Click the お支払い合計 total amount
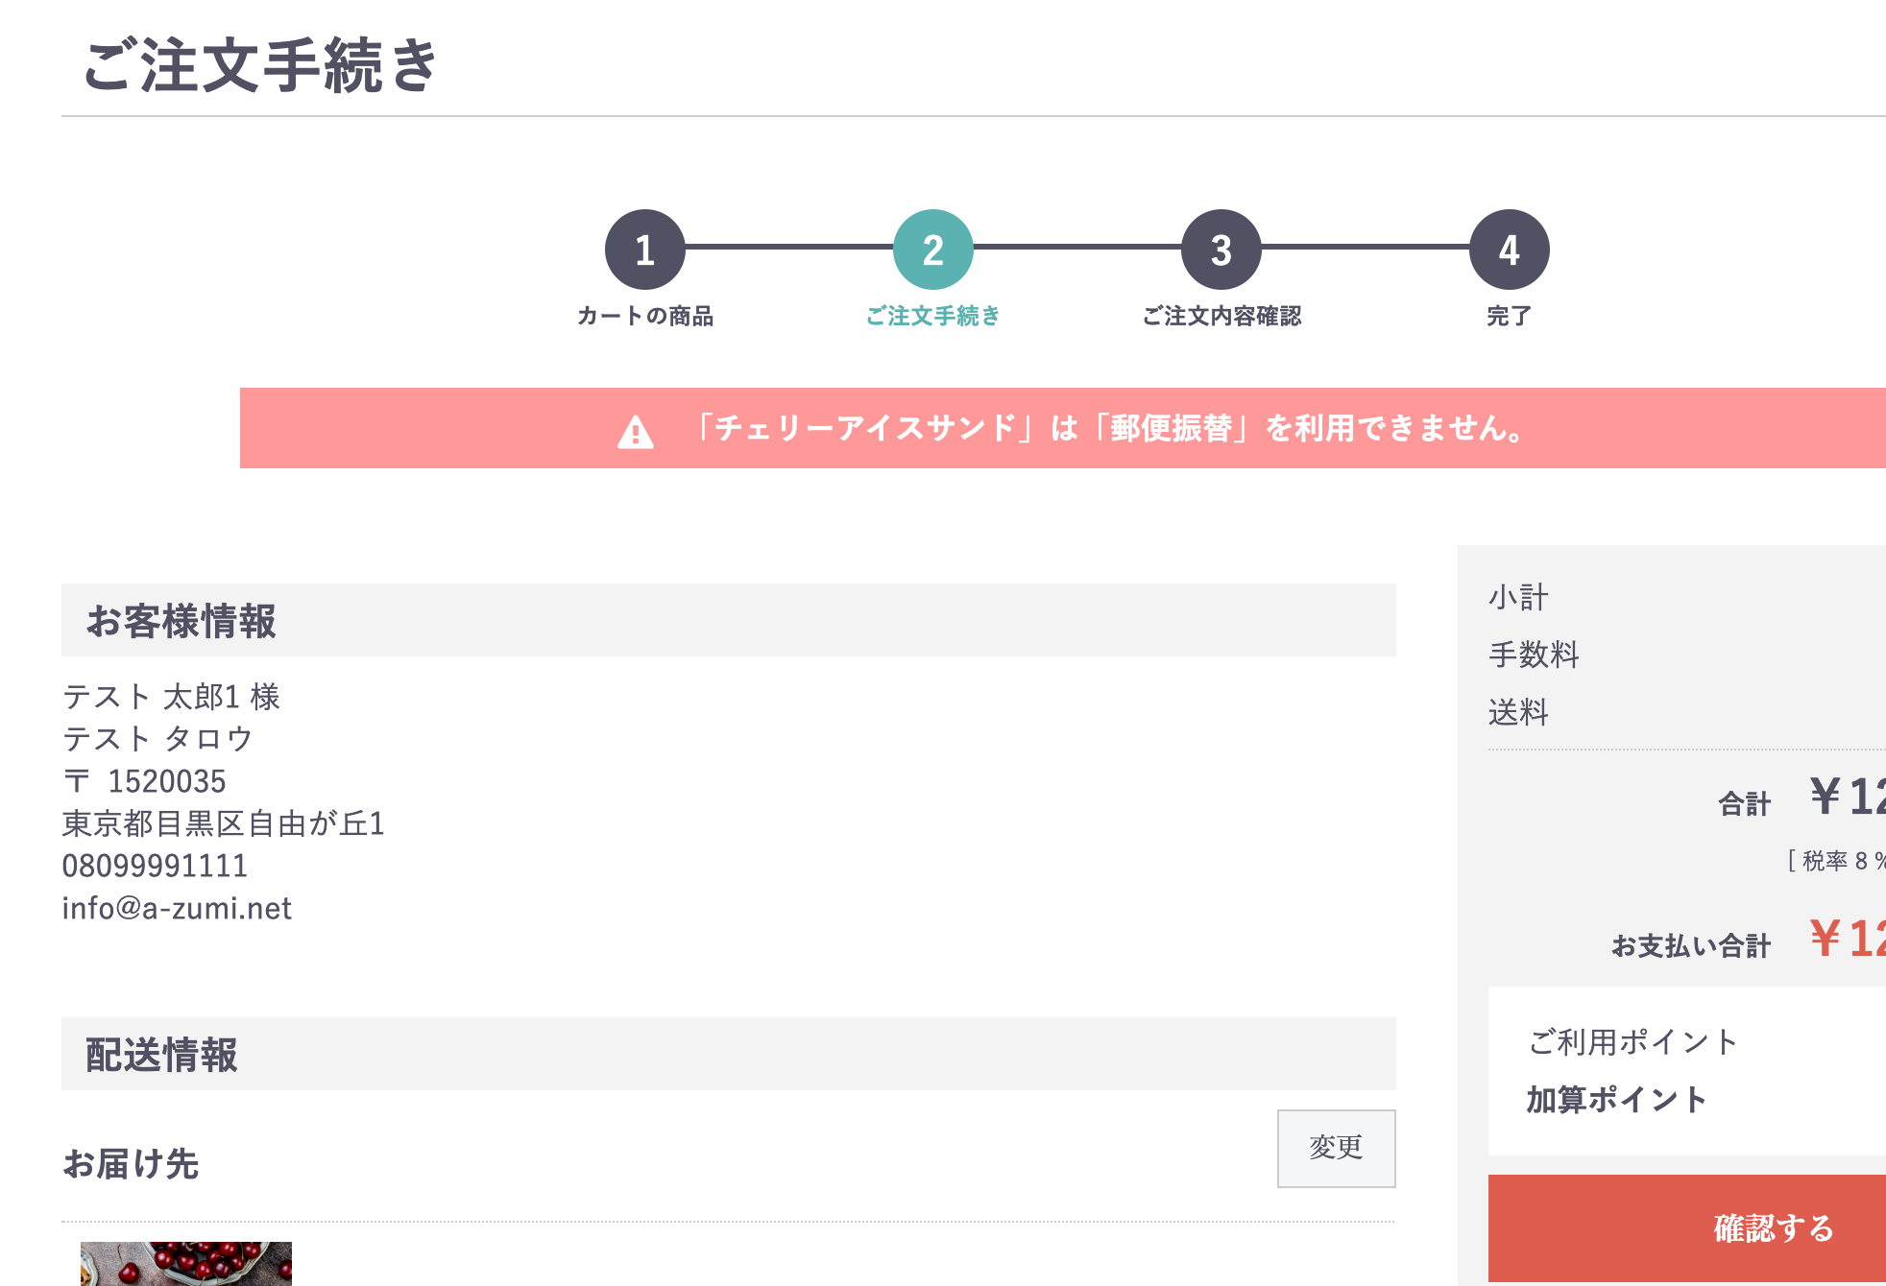Image resolution: width=1886 pixels, height=1286 pixels. point(1848,938)
